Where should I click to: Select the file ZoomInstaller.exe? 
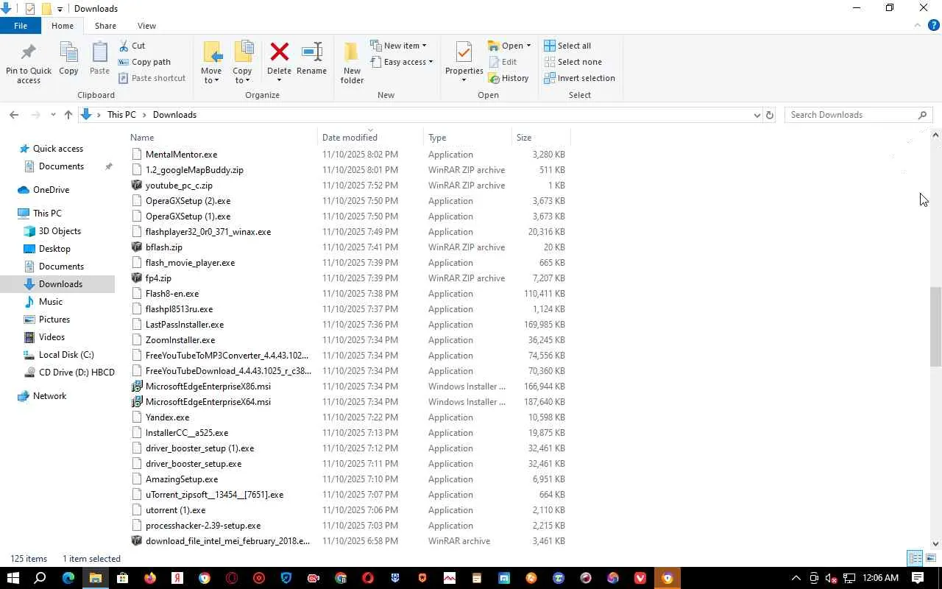pos(180,340)
